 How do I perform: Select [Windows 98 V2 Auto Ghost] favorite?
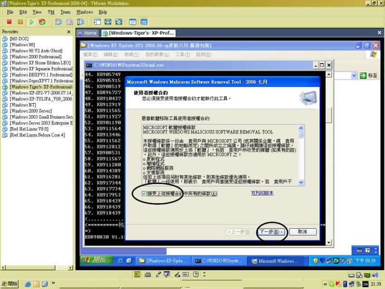pyautogui.click(x=36, y=51)
